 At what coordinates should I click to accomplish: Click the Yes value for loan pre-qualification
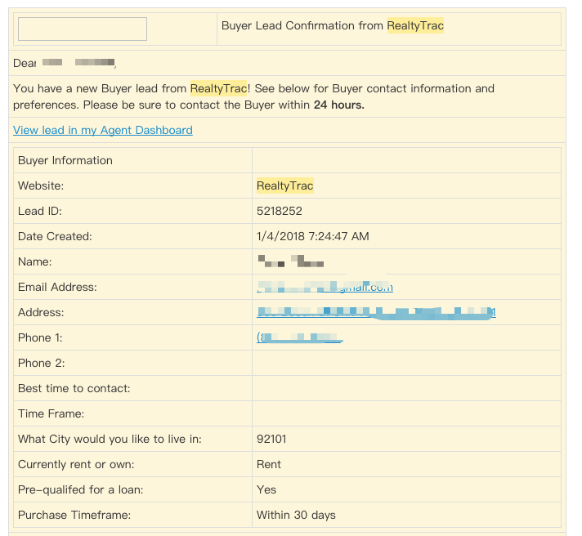266,489
